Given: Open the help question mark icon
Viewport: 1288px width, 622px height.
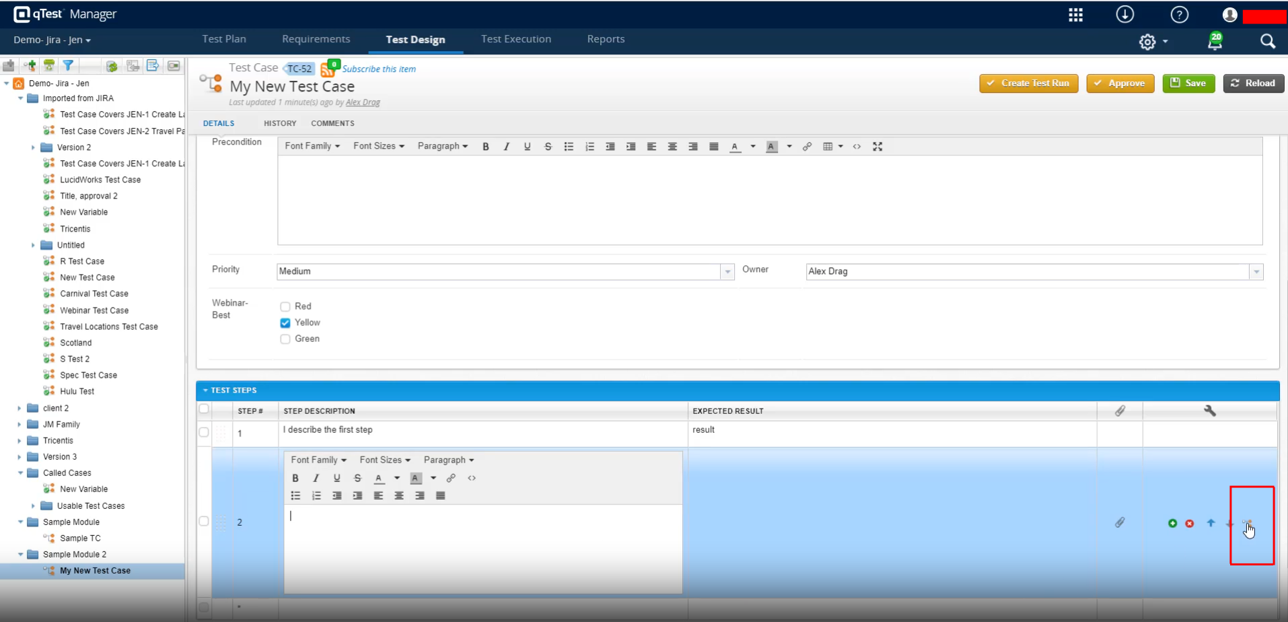Looking at the screenshot, I should pos(1179,15).
